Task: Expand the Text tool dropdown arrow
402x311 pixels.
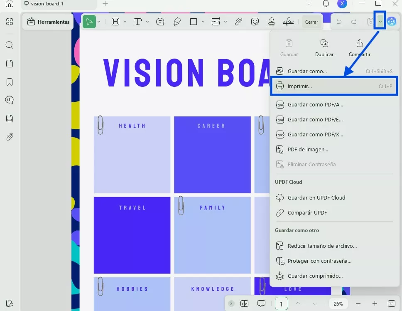Action: point(147,22)
